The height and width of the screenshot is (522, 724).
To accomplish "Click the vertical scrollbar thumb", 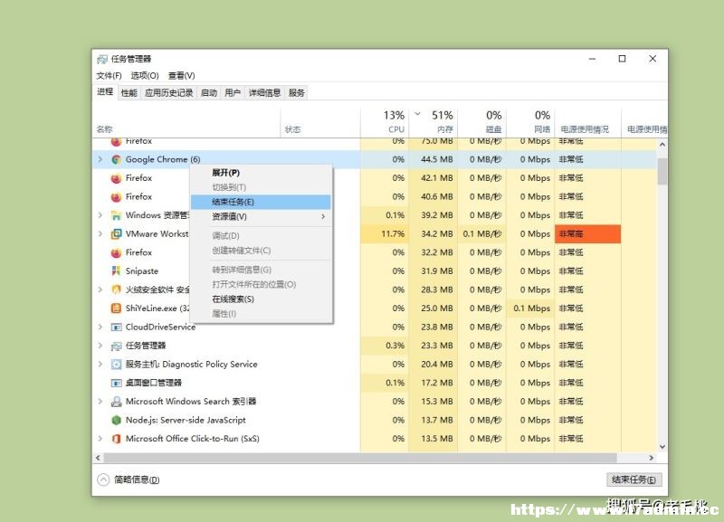I will coord(662,171).
